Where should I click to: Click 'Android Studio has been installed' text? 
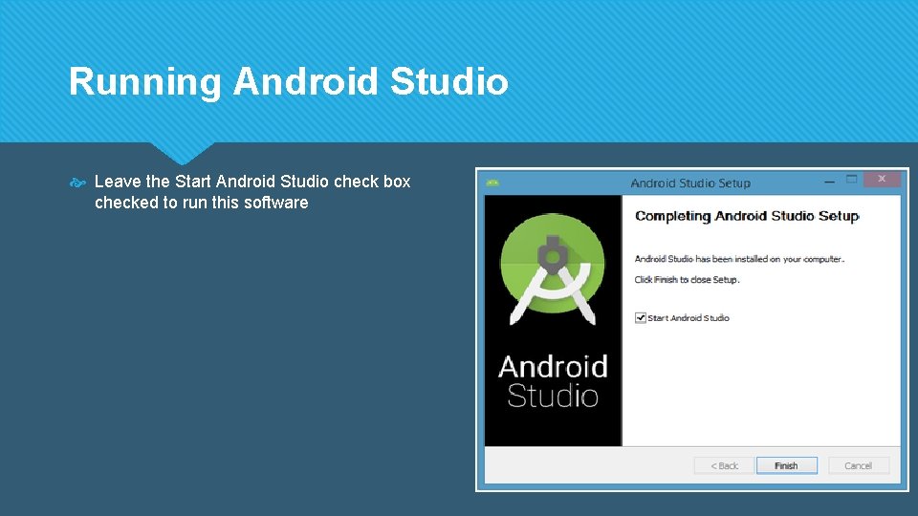tap(739, 259)
